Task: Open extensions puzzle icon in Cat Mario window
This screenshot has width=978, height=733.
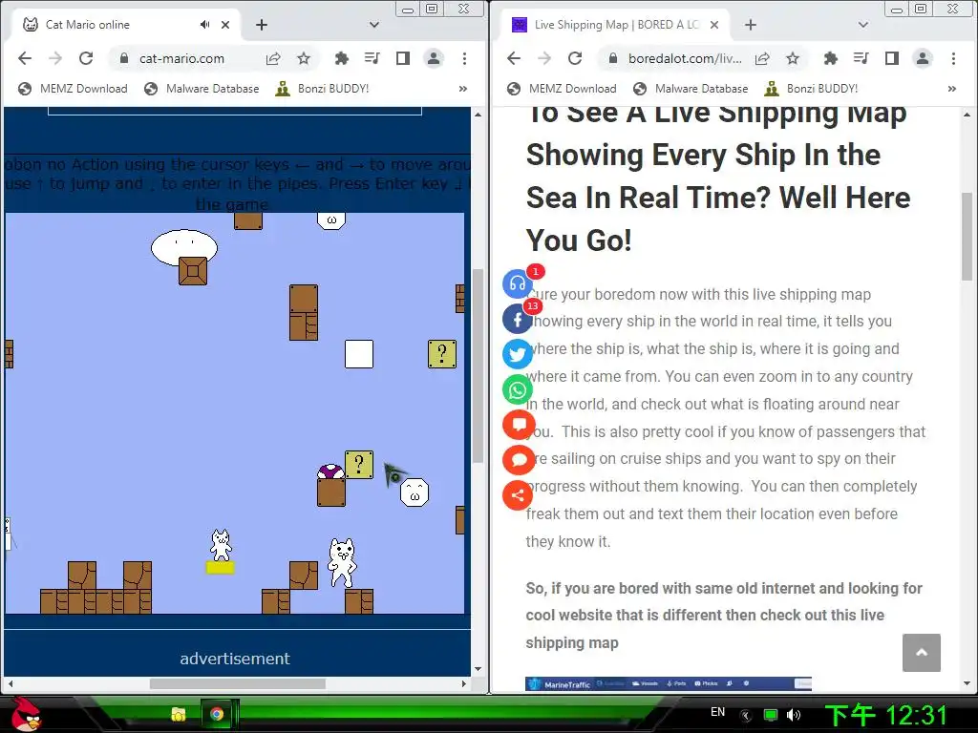Action: pyautogui.click(x=341, y=58)
